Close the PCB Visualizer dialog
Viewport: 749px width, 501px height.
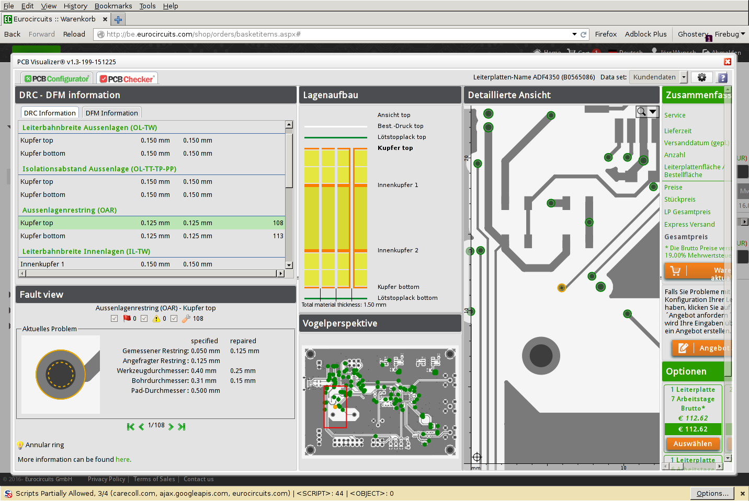pos(727,62)
